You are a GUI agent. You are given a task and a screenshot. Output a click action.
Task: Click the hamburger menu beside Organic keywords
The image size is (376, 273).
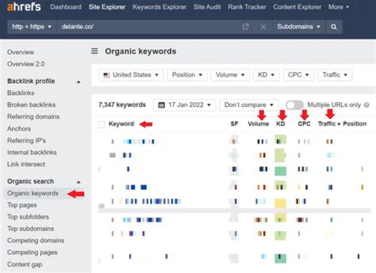click(x=95, y=51)
